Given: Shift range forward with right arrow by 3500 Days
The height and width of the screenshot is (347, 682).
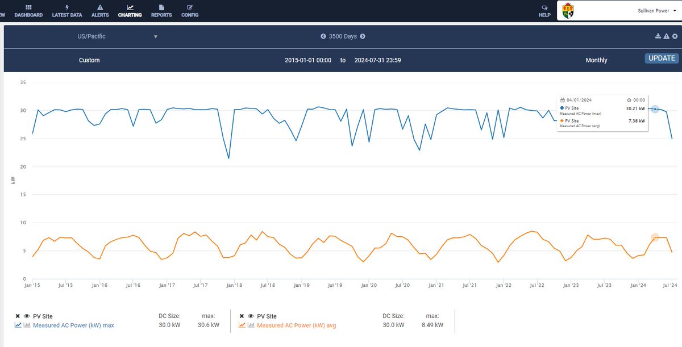Looking at the screenshot, I should (x=363, y=36).
